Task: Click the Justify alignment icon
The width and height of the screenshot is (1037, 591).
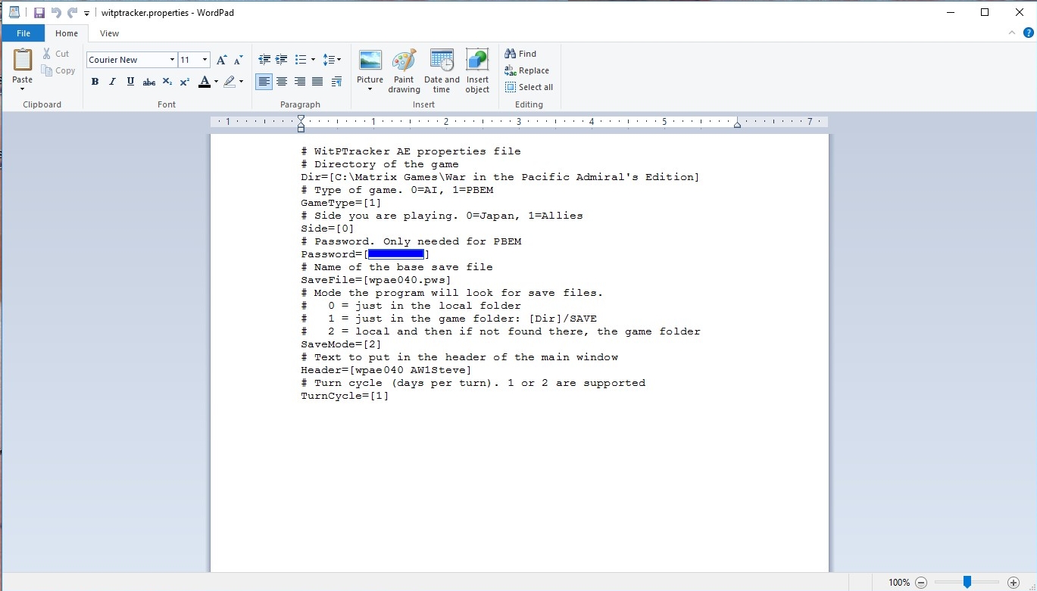Action: (x=317, y=82)
